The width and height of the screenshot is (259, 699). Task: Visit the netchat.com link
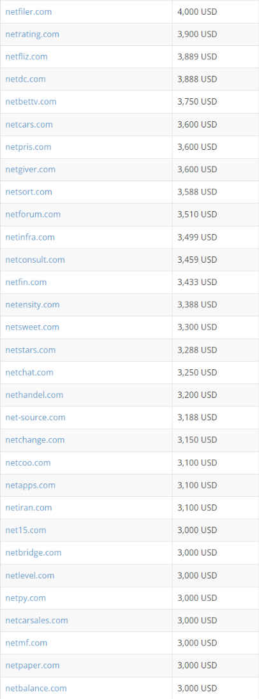(x=29, y=372)
